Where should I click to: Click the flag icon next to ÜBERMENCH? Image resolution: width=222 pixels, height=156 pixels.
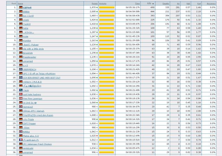coord(20,69)
